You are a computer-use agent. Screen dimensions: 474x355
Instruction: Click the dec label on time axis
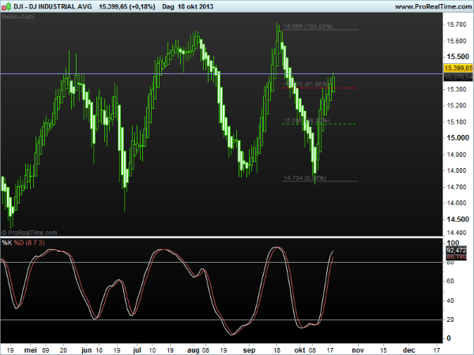408,349
